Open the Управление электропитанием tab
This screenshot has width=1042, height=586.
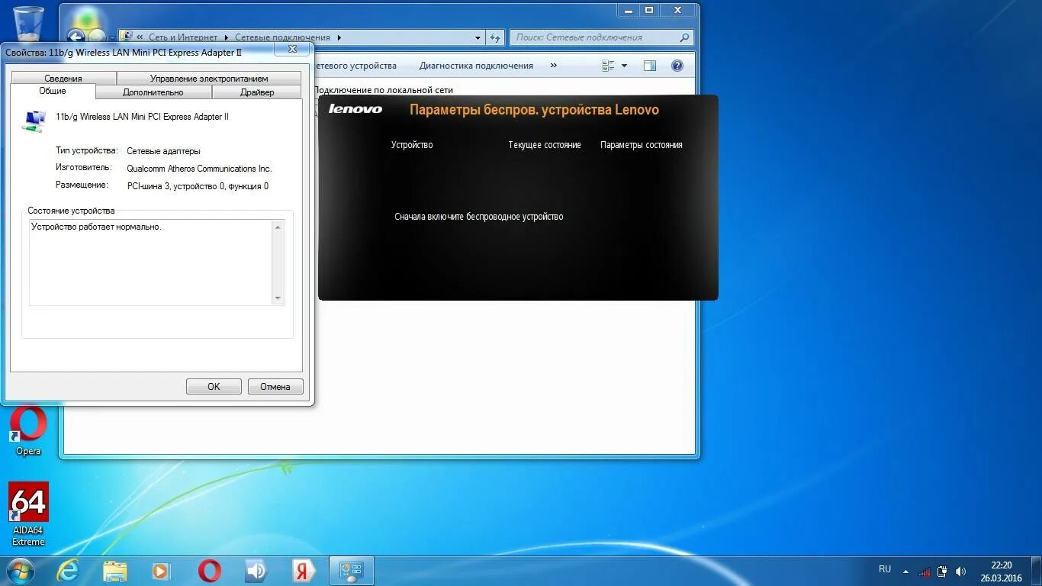point(209,78)
